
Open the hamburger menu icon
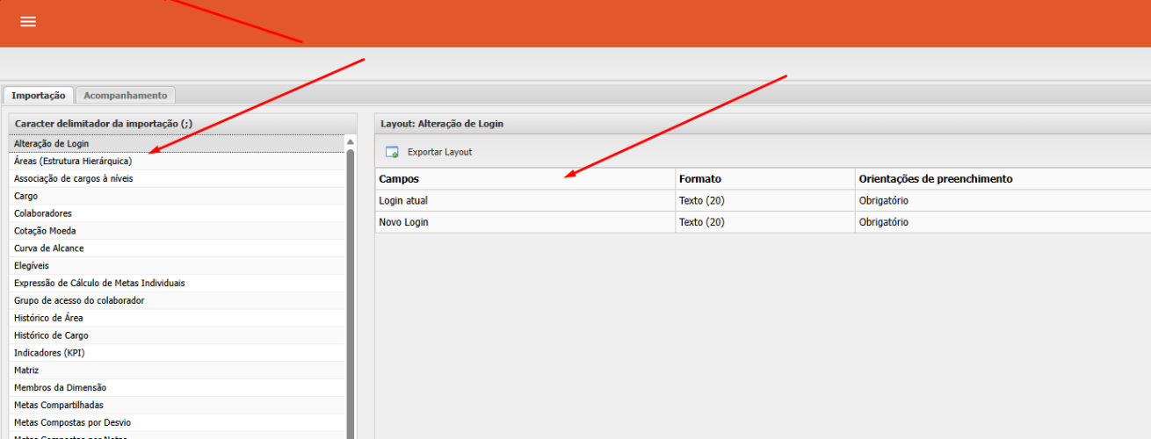point(28,22)
